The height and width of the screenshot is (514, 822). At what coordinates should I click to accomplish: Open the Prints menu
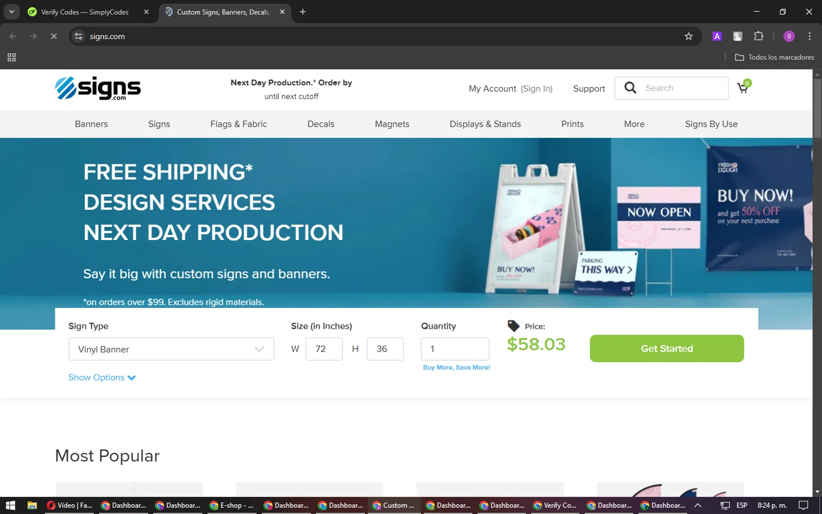(x=573, y=124)
